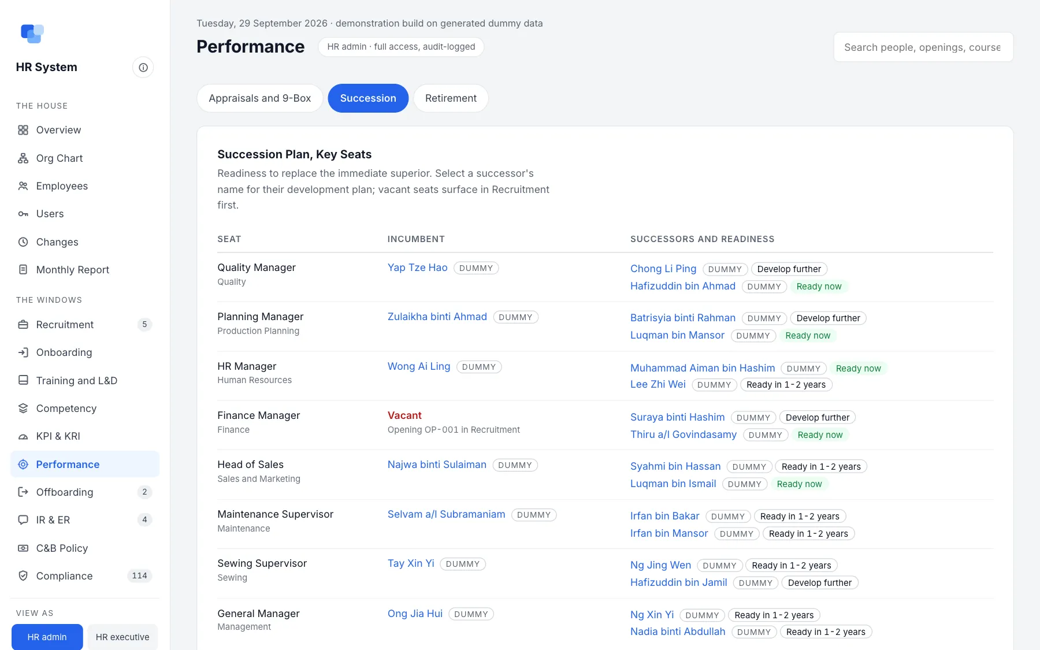The image size is (1040, 650).
Task: Click the Training and L&D book icon
Action: point(23,380)
